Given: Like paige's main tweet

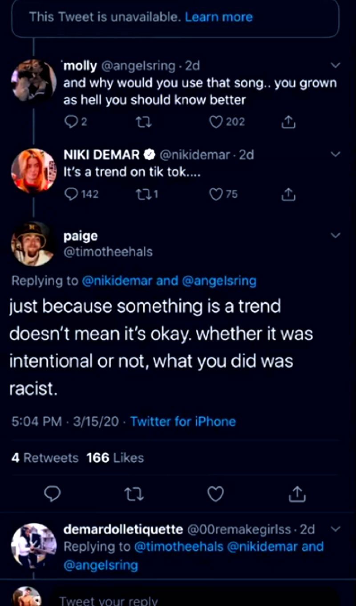Looking at the screenshot, I should [x=215, y=494].
